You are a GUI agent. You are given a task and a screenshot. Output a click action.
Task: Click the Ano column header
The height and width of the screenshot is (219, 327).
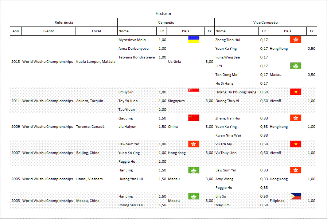pos(16,31)
